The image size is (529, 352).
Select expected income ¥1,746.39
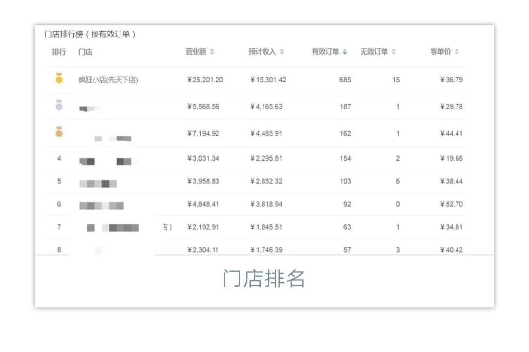(266, 250)
